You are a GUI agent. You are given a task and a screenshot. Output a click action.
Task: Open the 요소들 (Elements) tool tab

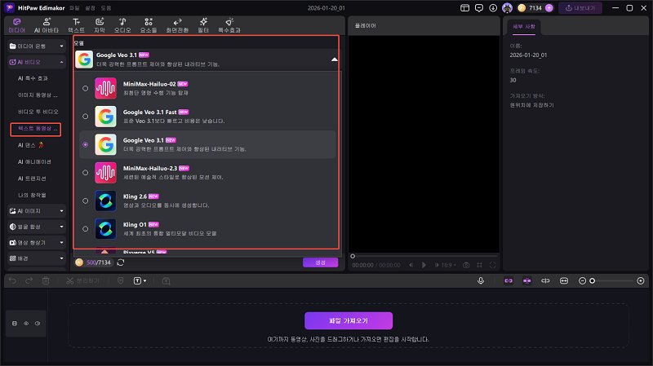(x=149, y=25)
